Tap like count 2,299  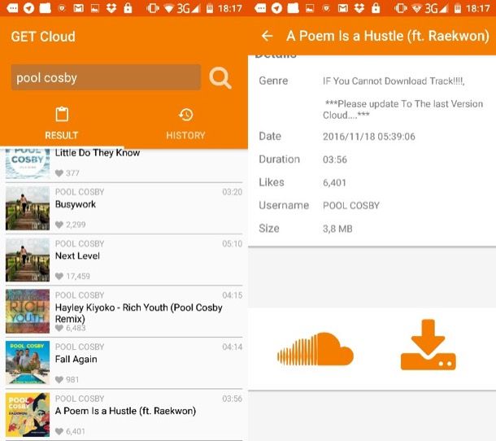coord(76,225)
